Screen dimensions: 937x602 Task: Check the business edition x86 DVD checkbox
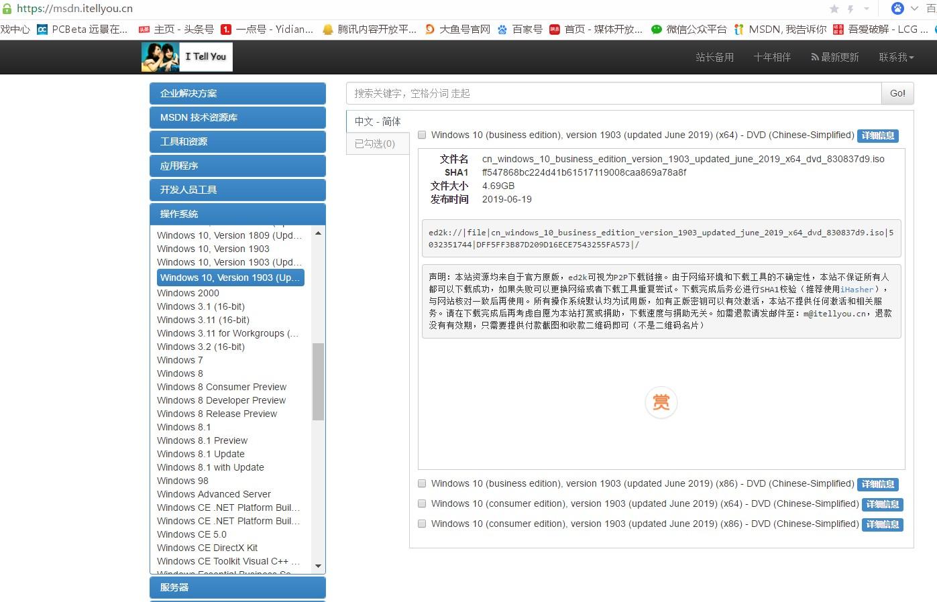point(422,483)
